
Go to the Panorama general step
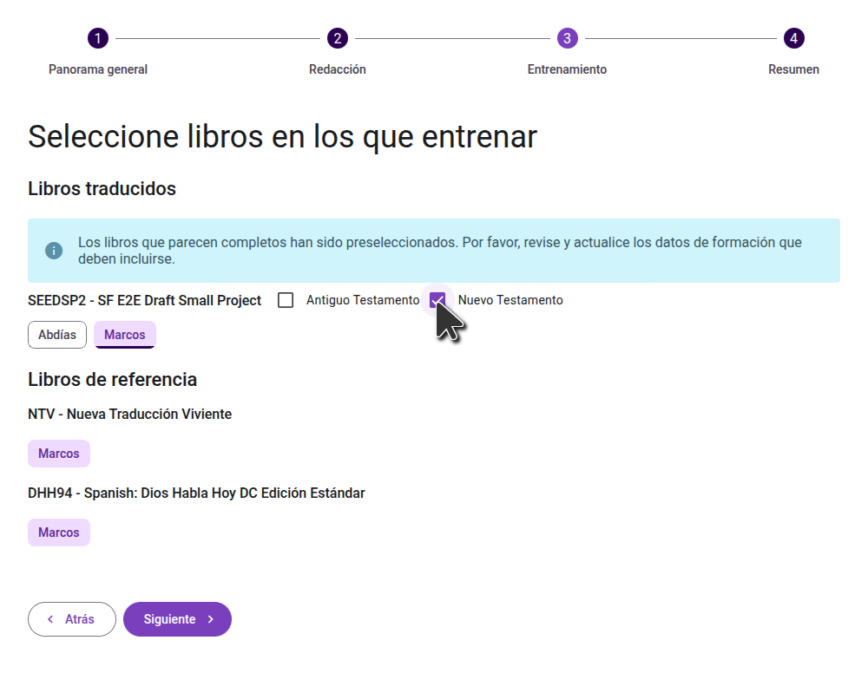(x=98, y=69)
